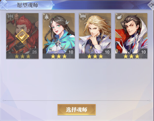Screen dimensions: 154x121
Task: Click the tower class icon on second card
Action: coord(46,17)
